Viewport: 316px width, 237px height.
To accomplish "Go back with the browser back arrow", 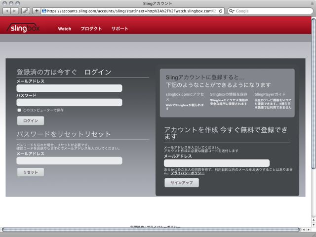I will pyautogui.click(x=7, y=11).
